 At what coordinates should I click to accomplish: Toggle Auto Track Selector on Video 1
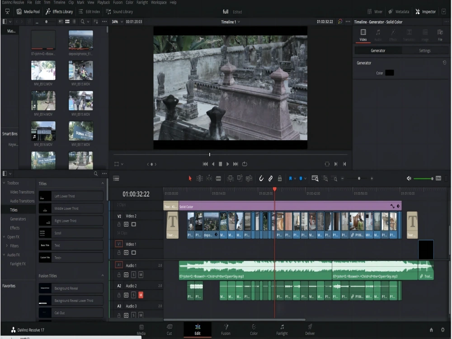126,253
